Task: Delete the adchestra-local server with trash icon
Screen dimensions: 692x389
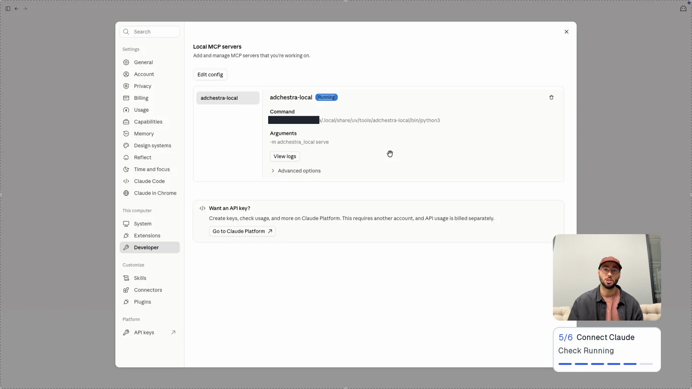Action: point(551,97)
